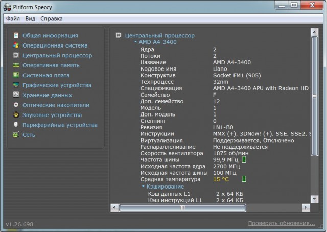
Task: Click the processor icon in the details header
Action: 119,35
